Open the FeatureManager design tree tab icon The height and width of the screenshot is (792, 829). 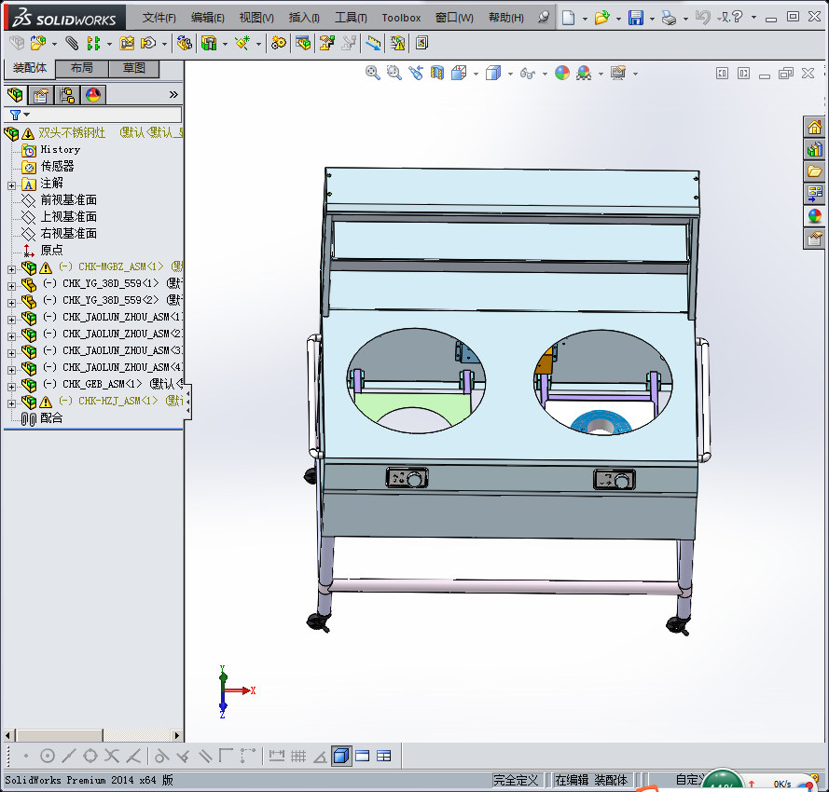(x=15, y=94)
